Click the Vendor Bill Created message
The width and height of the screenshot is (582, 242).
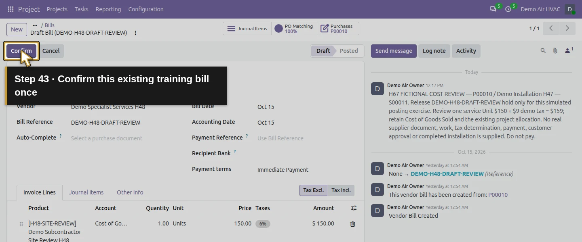413,216
